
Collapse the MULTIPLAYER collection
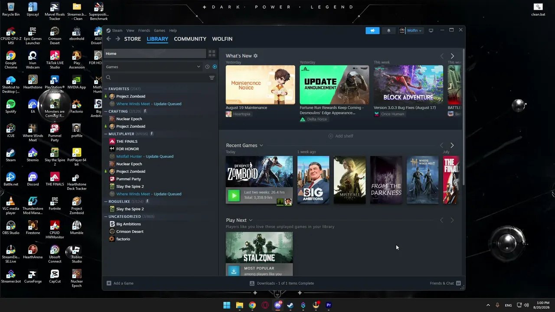(x=106, y=134)
